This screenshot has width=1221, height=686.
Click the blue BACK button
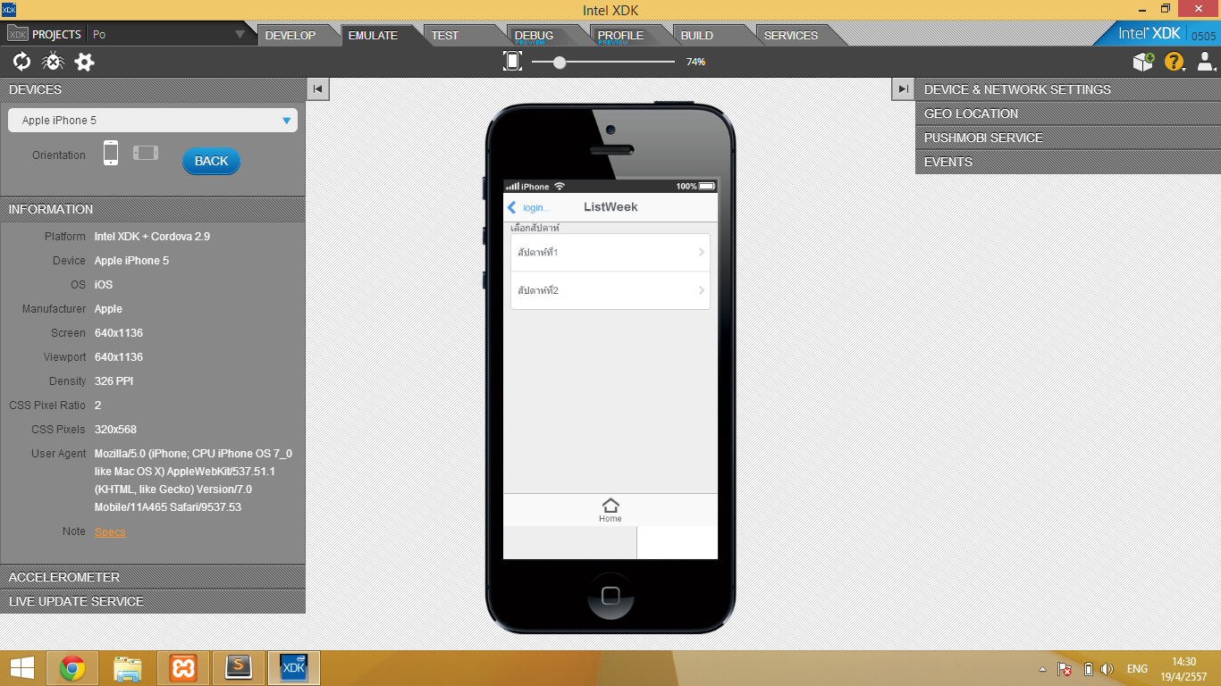coord(211,161)
